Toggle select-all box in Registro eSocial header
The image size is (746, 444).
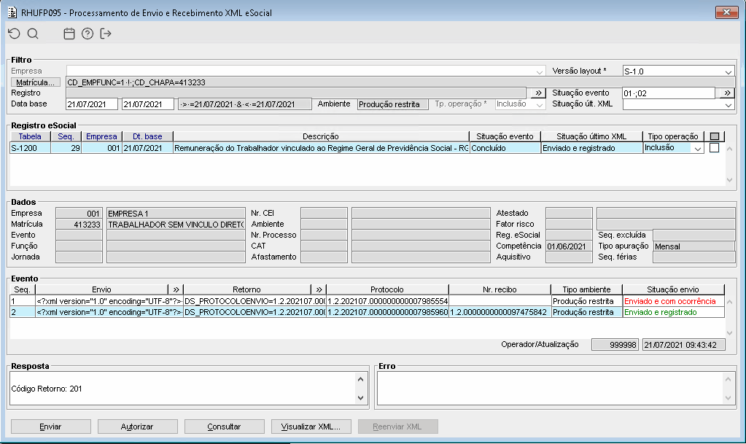(x=714, y=136)
